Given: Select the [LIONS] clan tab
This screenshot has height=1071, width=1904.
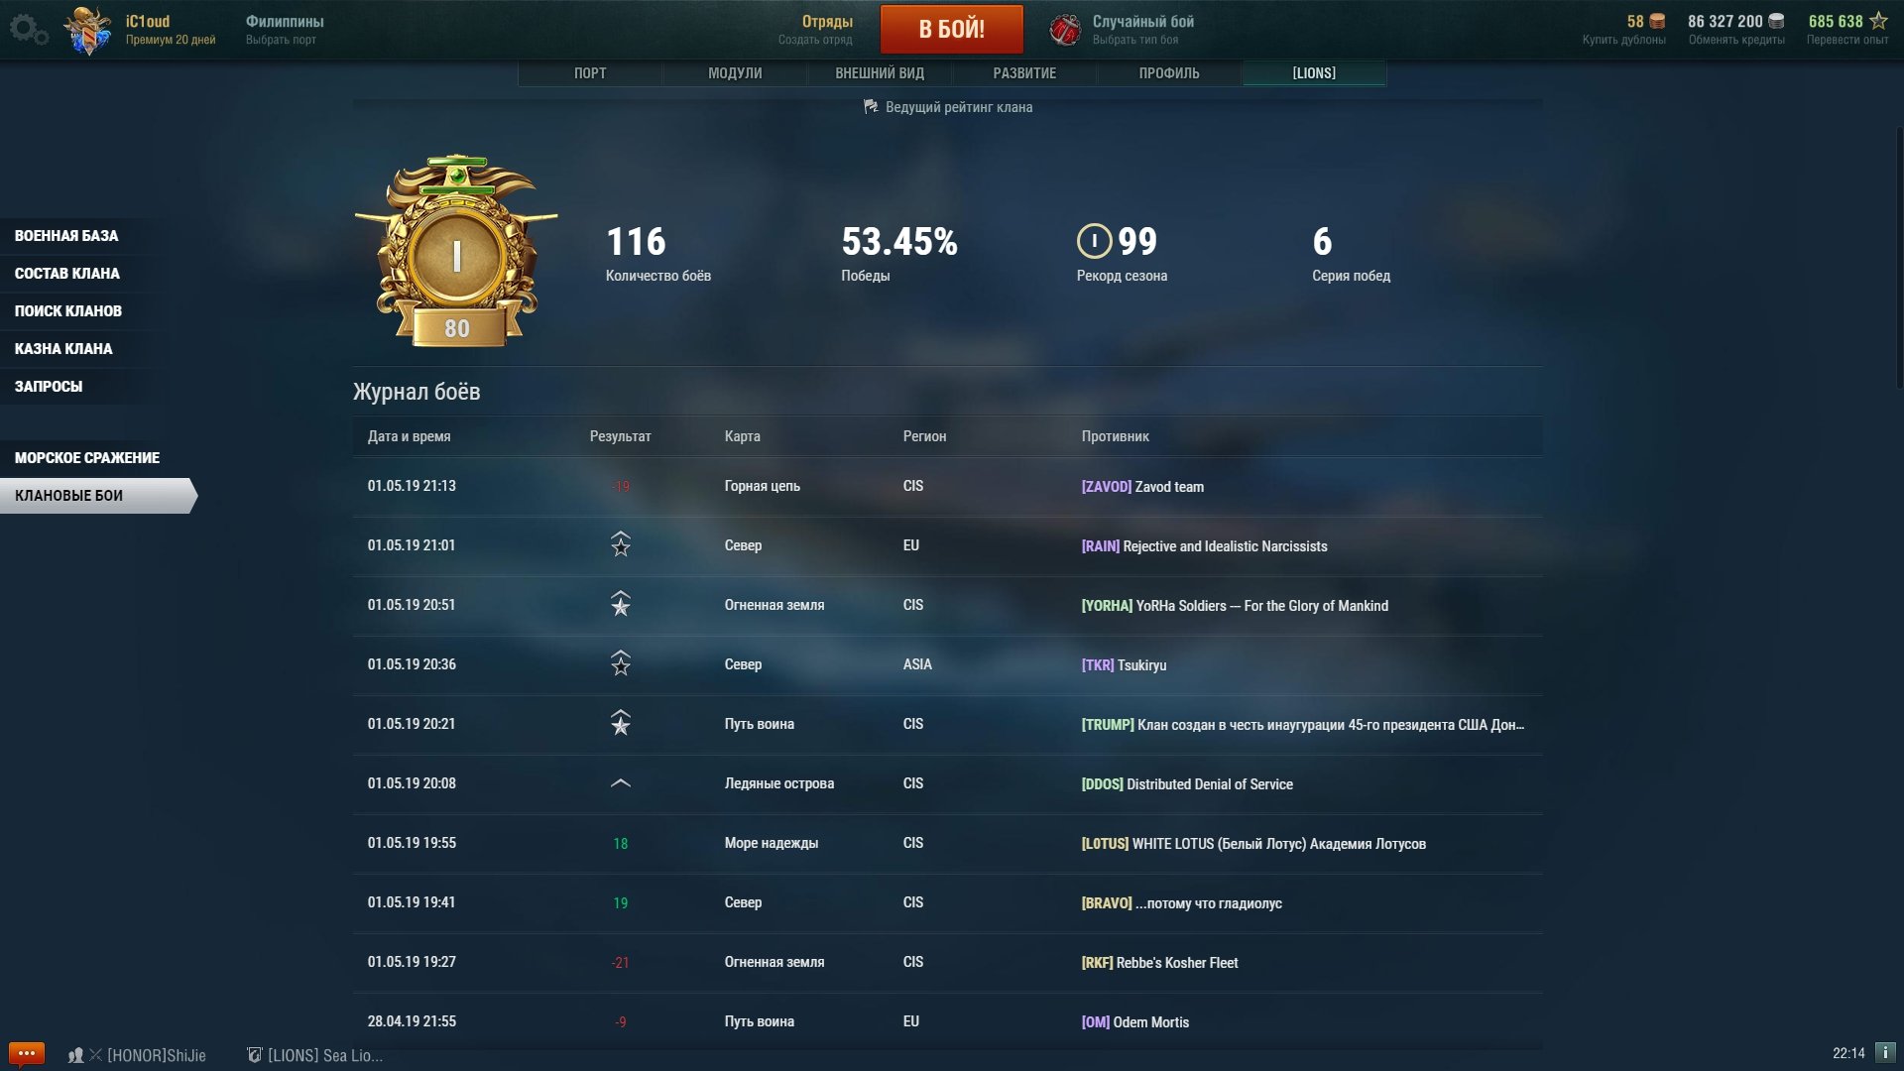Looking at the screenshot, I should 1314,73.
